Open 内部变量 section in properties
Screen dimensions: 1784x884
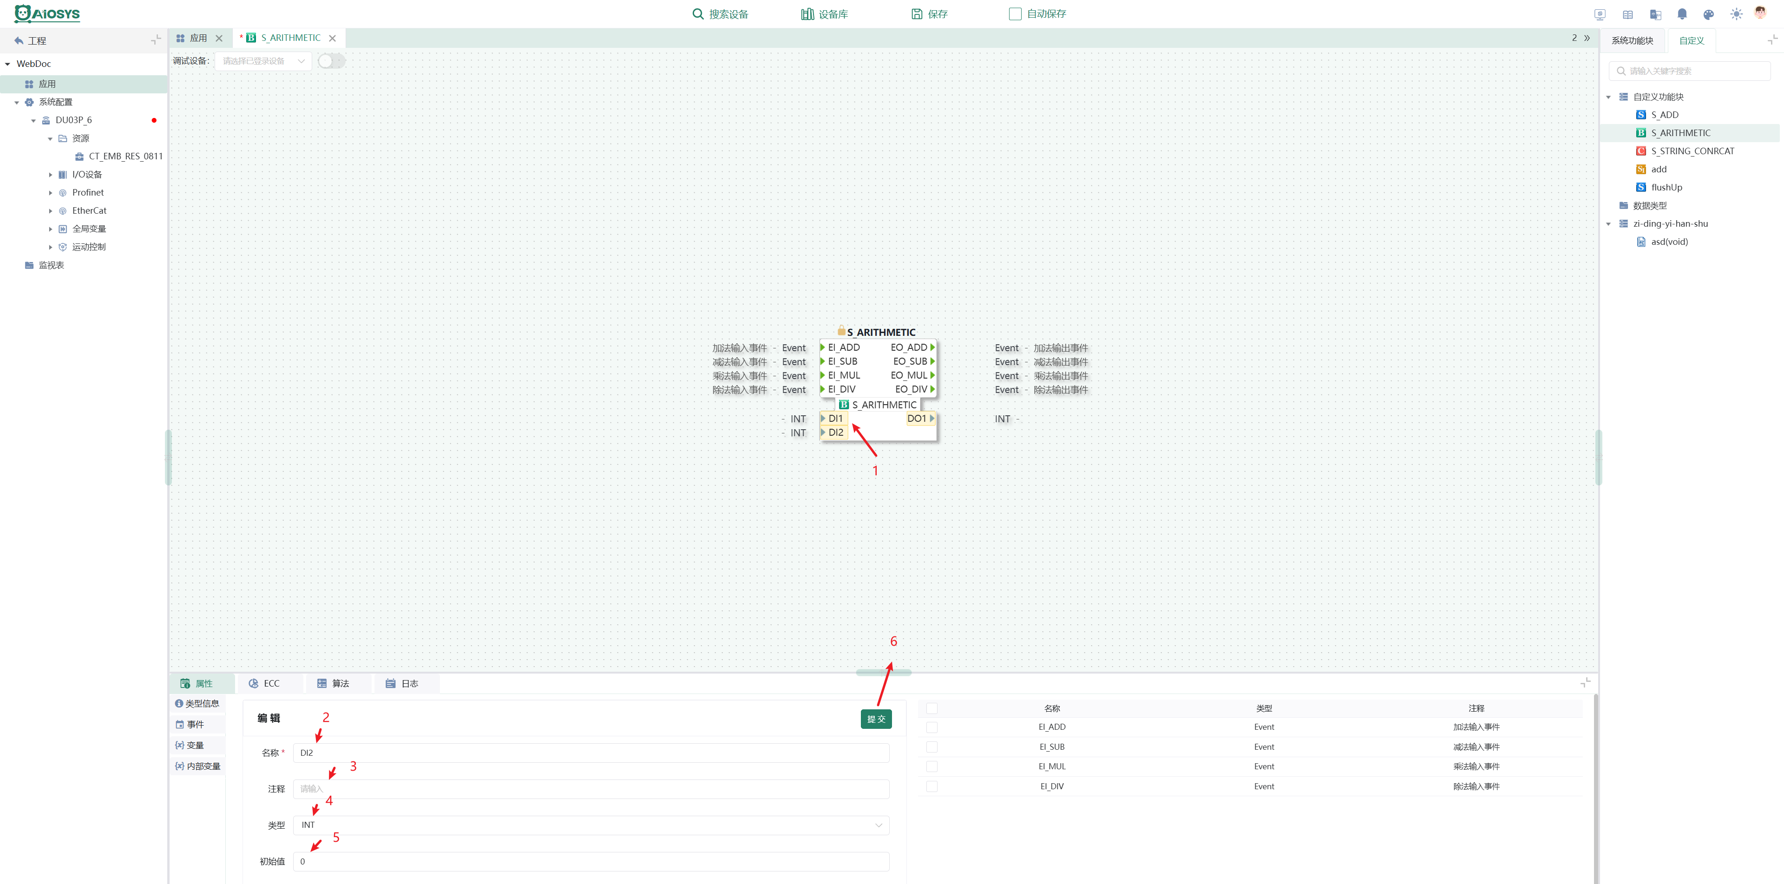197,766
